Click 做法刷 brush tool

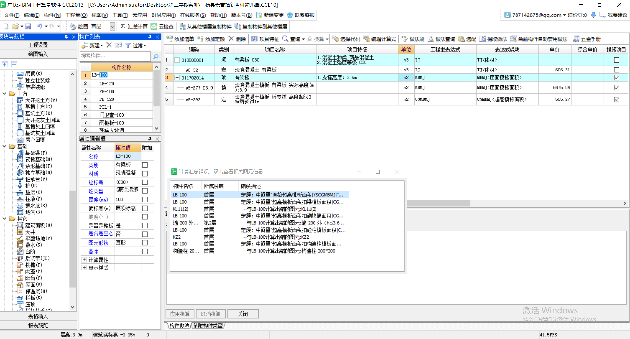413,39
